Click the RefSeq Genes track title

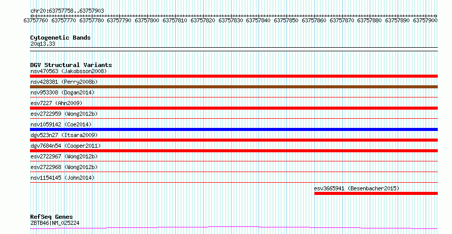click(52, 217)
